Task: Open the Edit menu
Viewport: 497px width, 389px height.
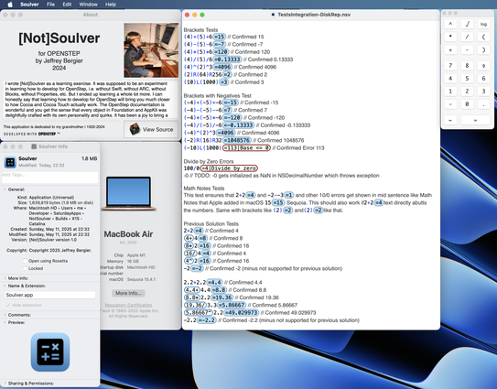Action: coord(67,5)
